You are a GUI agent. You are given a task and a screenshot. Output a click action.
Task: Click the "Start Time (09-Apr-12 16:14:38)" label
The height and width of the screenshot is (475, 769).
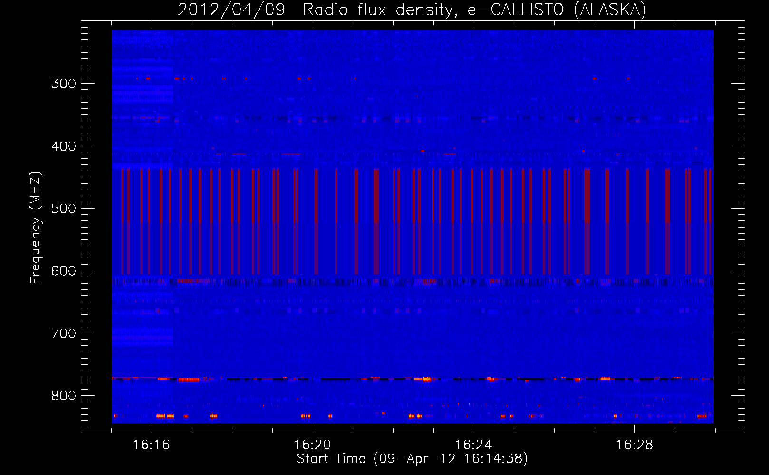(x=412, y=459)
